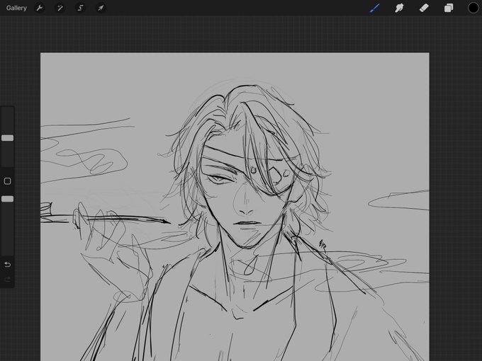This screenshot has width=482, height=361.
Task: Select the Smudge tool
Action: 399,8
